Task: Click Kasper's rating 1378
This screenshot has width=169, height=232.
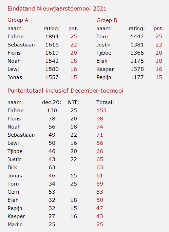Action: click(x=137, y=69)
